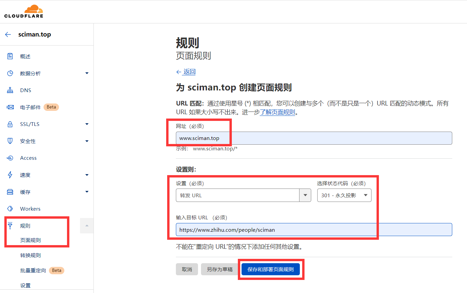467x293 pixels.
Task: Click the example text www.sciman.top/*
Action: pyautogui.click(x=215, y=148)
